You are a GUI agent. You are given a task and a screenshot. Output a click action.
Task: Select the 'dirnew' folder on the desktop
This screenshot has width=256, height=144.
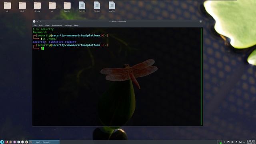click(37, 7)
